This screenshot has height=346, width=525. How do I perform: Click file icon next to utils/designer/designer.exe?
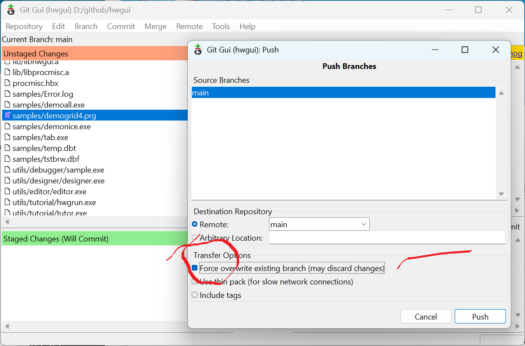pos(7,180)
